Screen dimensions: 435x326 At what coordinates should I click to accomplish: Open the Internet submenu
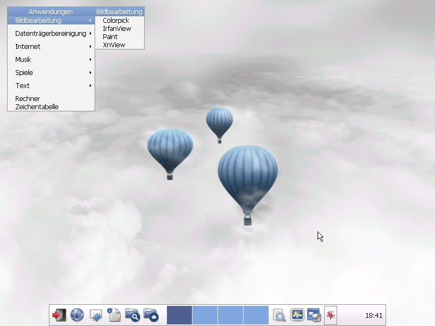coord(51,47)
